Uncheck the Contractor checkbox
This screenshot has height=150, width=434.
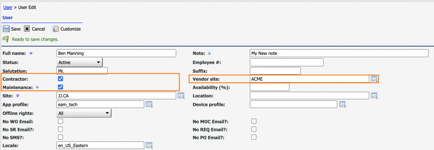(61, 79)
